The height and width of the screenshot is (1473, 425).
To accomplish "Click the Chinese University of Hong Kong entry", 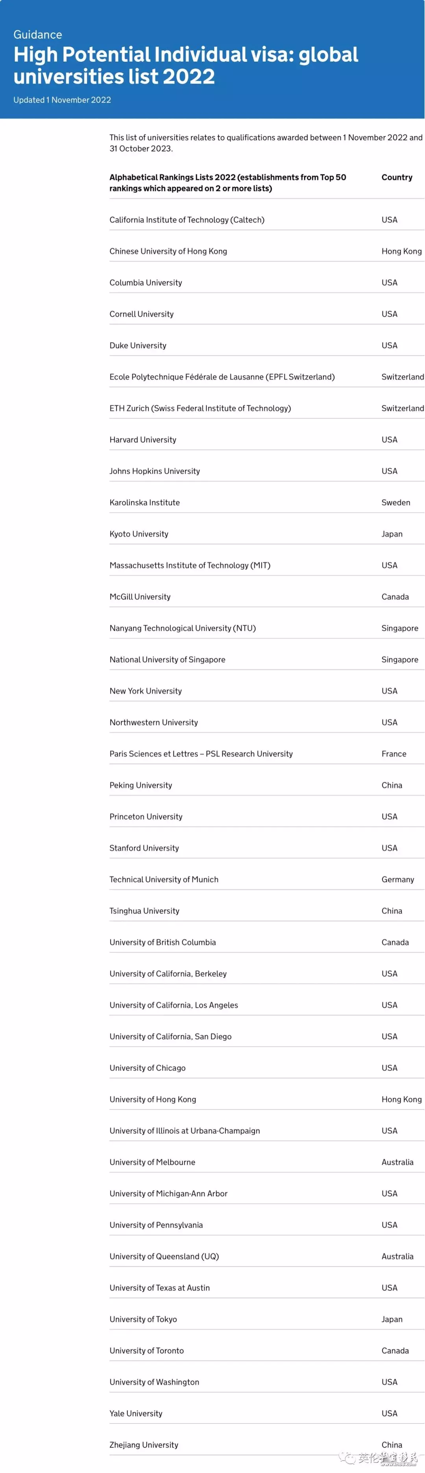I will 168,251.
